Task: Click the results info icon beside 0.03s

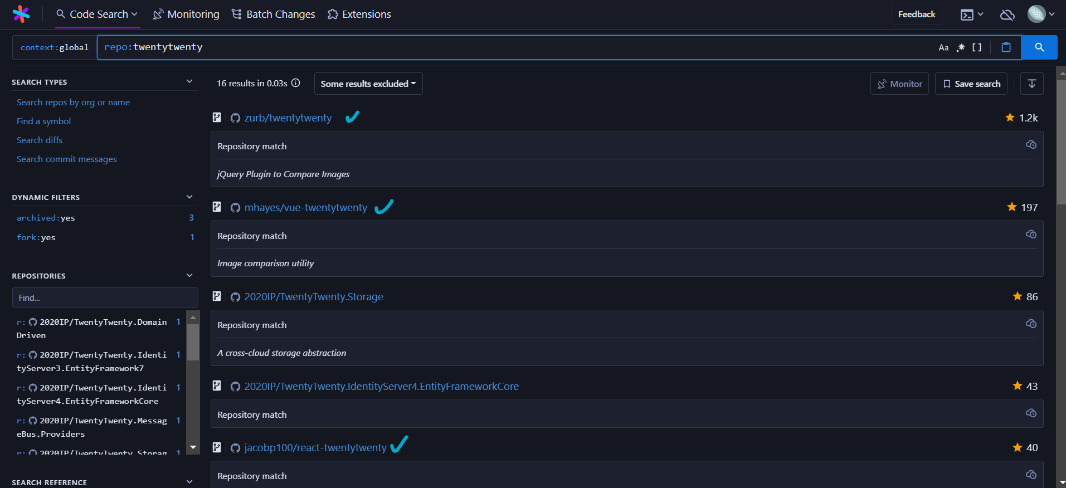Action: 296,83
